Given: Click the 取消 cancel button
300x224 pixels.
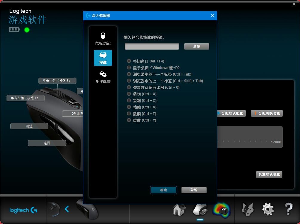Looking at the screenshot, I should [x=194, y=190].
